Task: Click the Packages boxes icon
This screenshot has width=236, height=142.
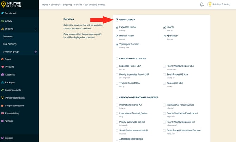Action: 2,82
